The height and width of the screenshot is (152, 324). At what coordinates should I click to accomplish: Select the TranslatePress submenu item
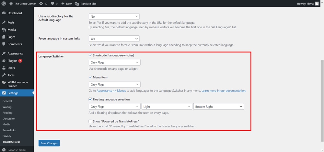[x=11, y=142]
